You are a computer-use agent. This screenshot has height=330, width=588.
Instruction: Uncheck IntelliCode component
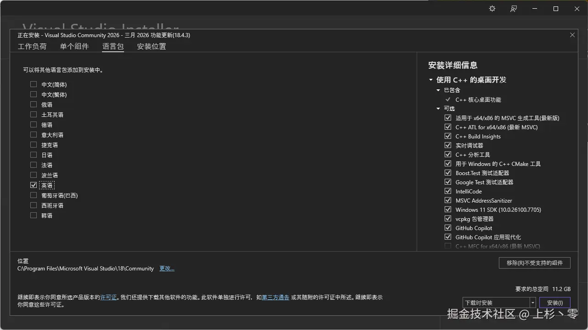(x=448, y=191)
